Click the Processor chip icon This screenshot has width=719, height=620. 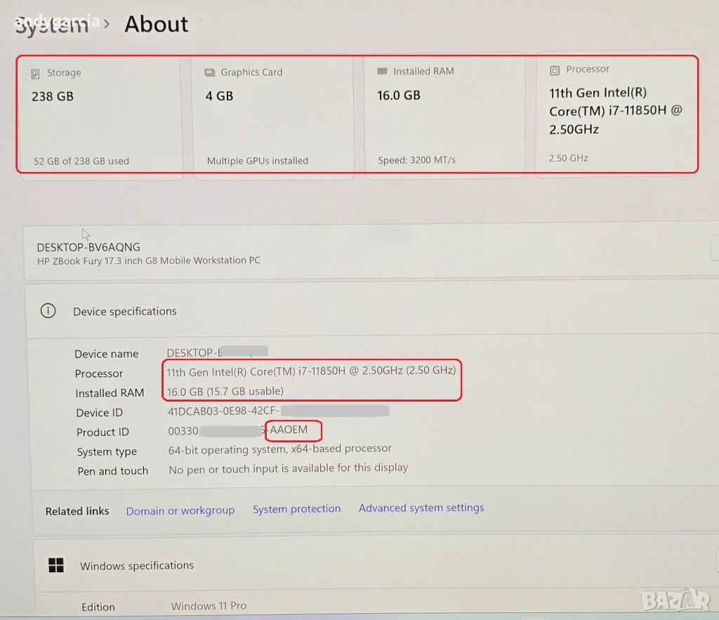[555, 70]
